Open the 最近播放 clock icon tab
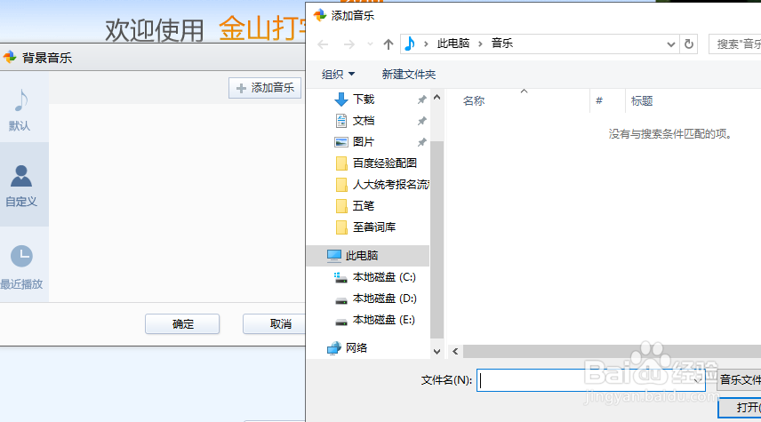This screenshot has width=761, height=422. pyautogui.click(x=21, y=266)
